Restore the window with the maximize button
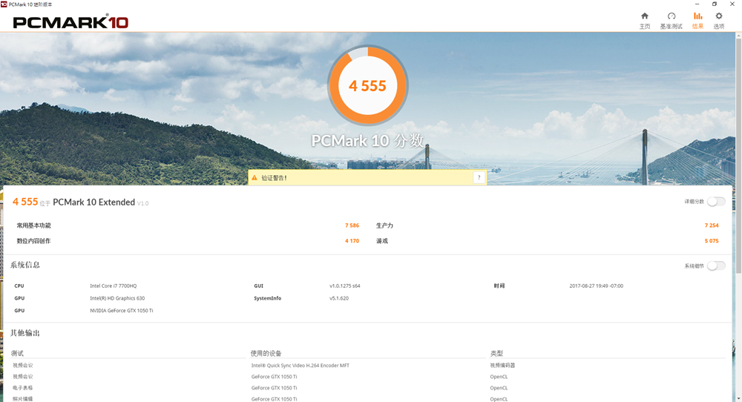The image size is (742, 402). (x=715, y=4)
